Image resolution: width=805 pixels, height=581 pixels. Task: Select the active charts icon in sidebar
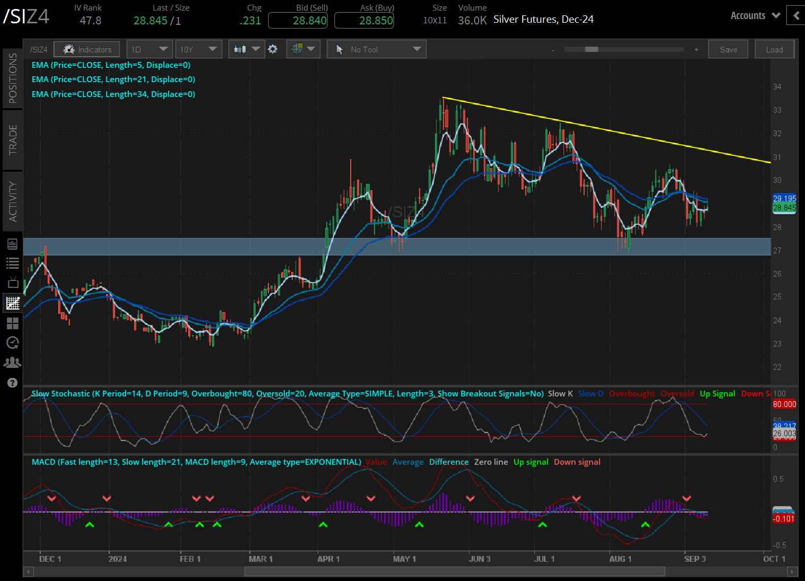(x=13, y=303)
